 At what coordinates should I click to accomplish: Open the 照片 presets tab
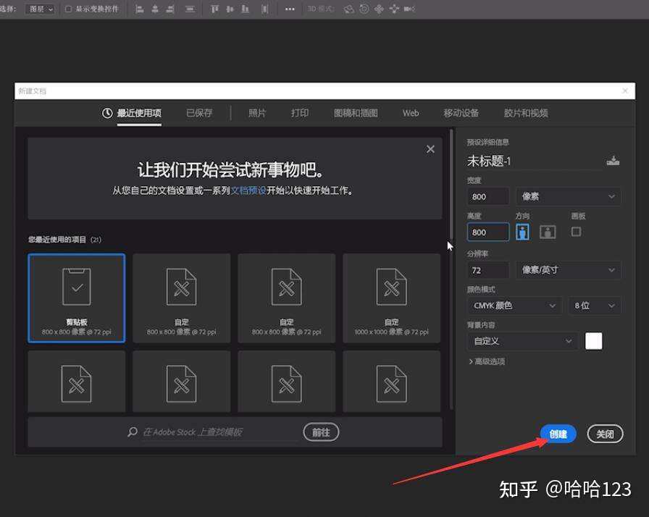[257, 113]
